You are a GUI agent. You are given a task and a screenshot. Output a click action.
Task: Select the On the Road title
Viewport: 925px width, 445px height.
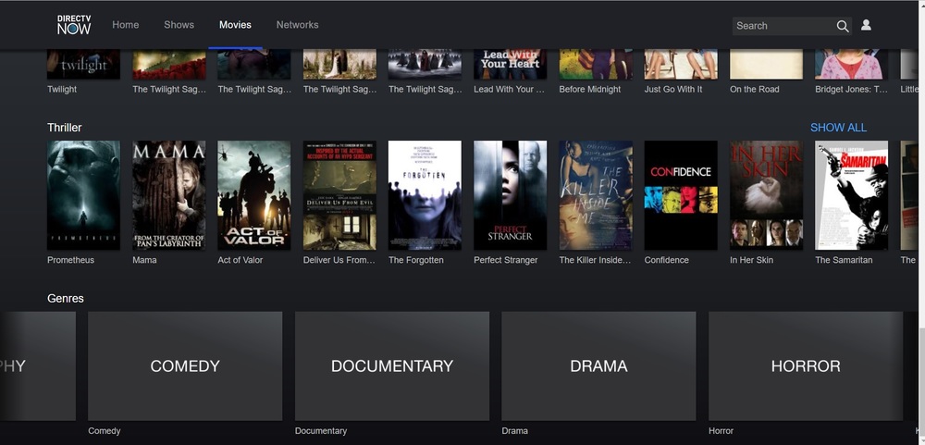pos(755,89)
